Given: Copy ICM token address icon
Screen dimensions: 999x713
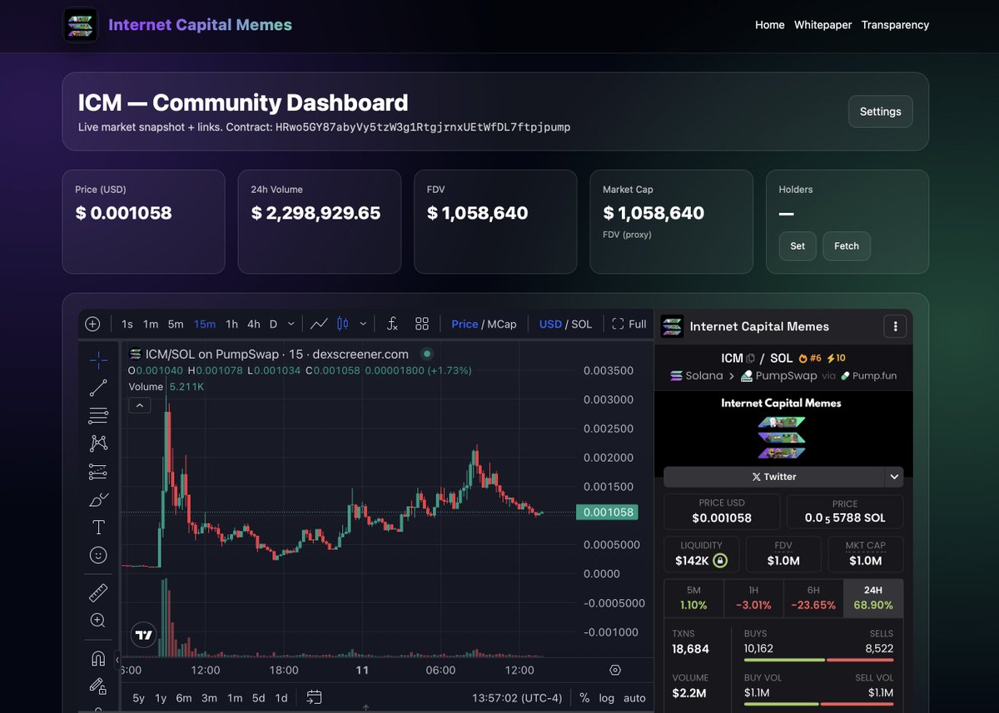Looking at the screenshot, I should click(751, 359).
